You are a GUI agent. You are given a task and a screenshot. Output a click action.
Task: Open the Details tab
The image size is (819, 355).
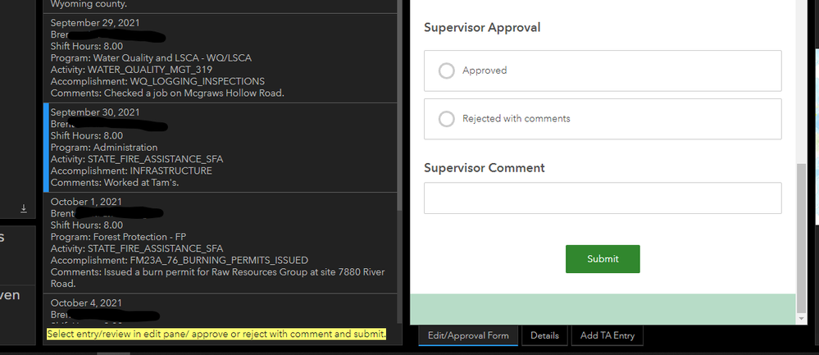(x=544, y=335)
